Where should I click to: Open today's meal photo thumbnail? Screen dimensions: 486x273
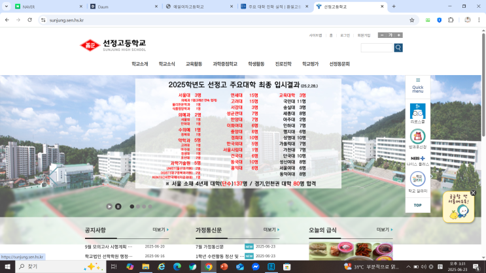coord(351,251)
